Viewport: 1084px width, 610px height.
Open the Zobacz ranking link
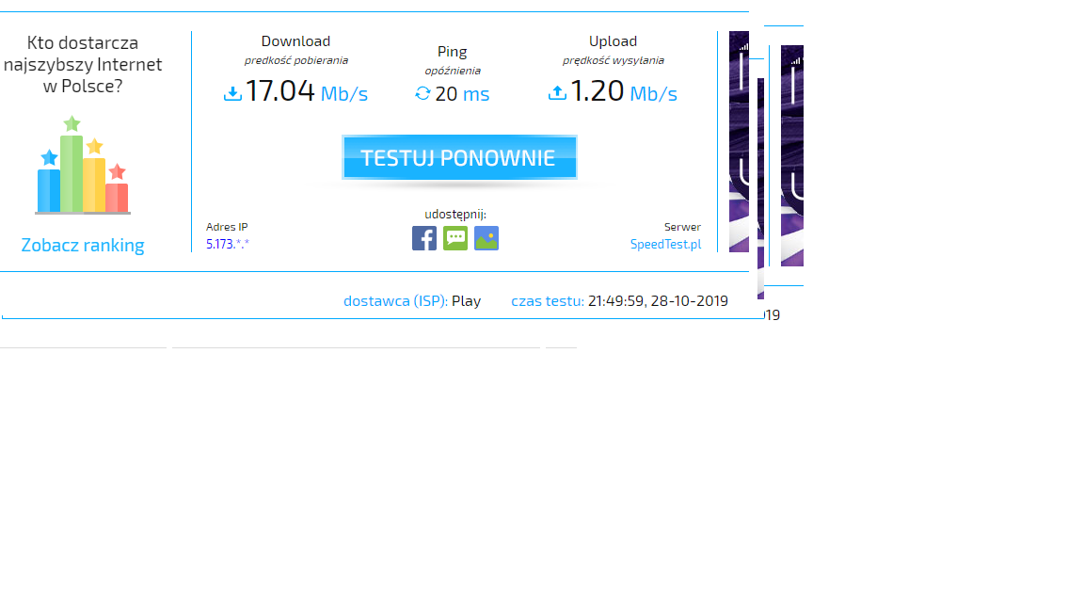(83, 245)
